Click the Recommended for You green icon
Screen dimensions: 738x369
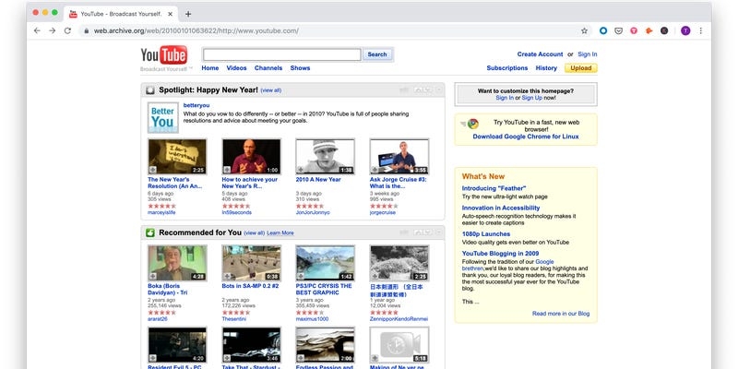[150, 232]
